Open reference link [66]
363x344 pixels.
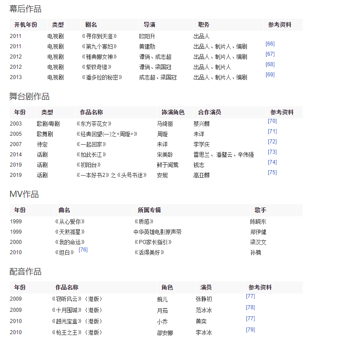click(x=270, y=44)
